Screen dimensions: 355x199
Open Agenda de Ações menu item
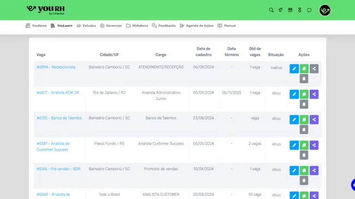click(x=197, y=26)
